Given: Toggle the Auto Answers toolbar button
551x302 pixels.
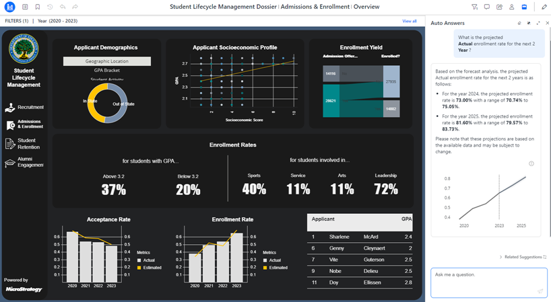Looking at the screenshot, I should point(524,7).
